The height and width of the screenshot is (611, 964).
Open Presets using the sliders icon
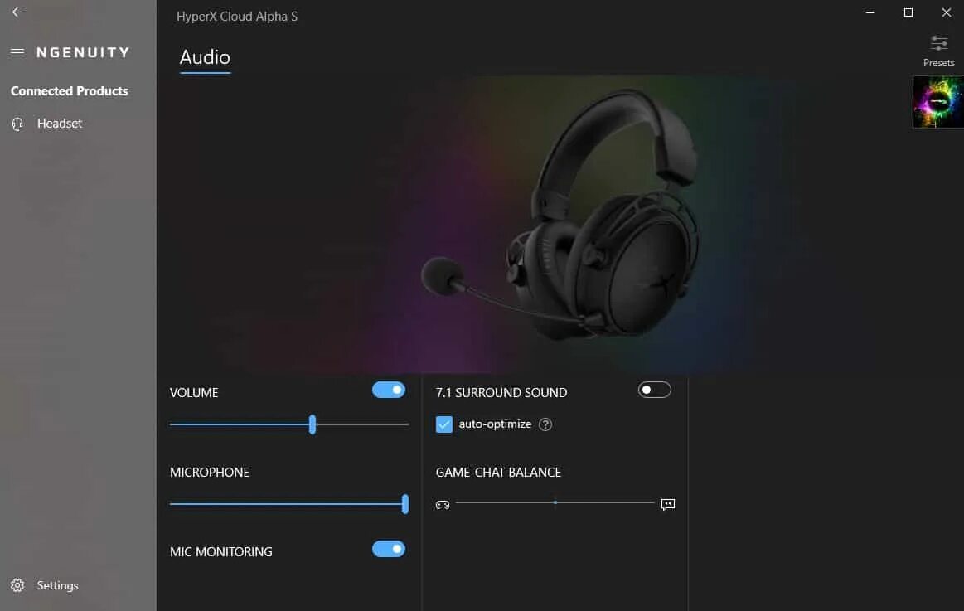point(939,44)
